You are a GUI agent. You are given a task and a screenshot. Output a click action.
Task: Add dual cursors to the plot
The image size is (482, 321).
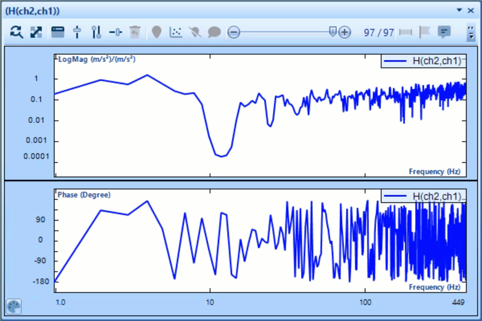tap(96, 33)
